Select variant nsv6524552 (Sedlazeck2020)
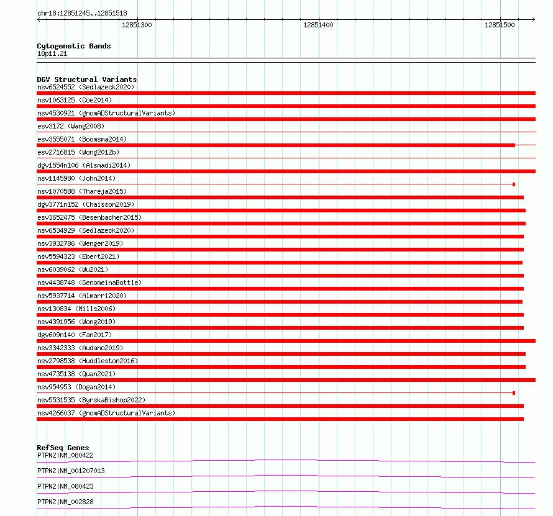The height and width of the screenshot is (516, 553). click(x=86, y=87)
